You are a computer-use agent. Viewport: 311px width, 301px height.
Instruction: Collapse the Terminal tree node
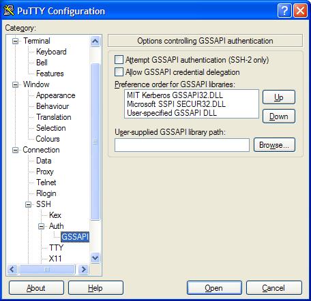coord(15,41)
